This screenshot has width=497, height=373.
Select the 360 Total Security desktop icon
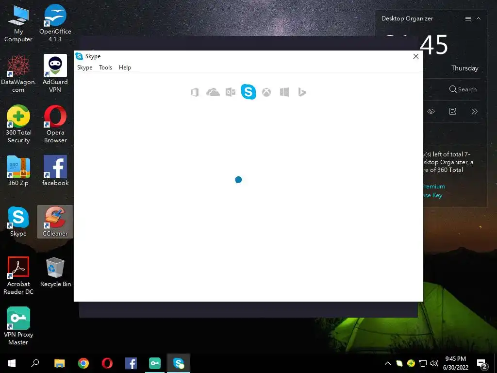pos(18,124)
